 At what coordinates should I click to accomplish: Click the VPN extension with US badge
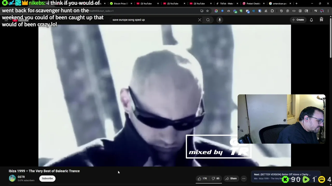pos(235,11)
